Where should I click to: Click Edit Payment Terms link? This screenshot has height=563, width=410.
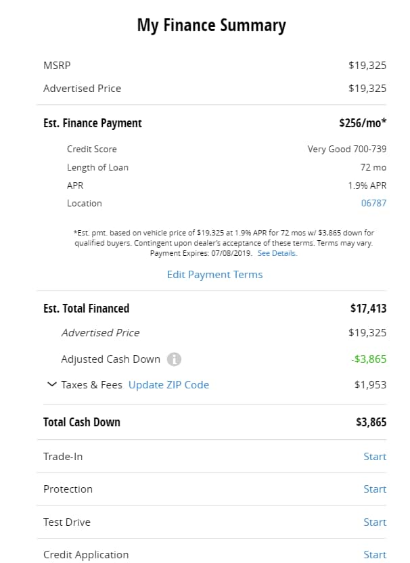(214, 275)
